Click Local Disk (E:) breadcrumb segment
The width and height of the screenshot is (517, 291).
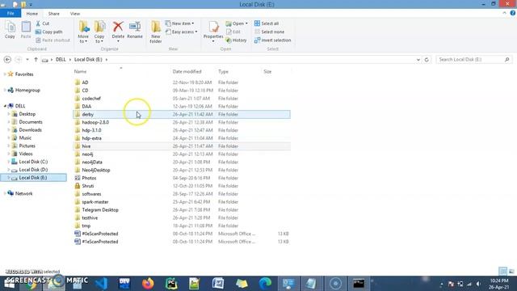coord(88,59)
